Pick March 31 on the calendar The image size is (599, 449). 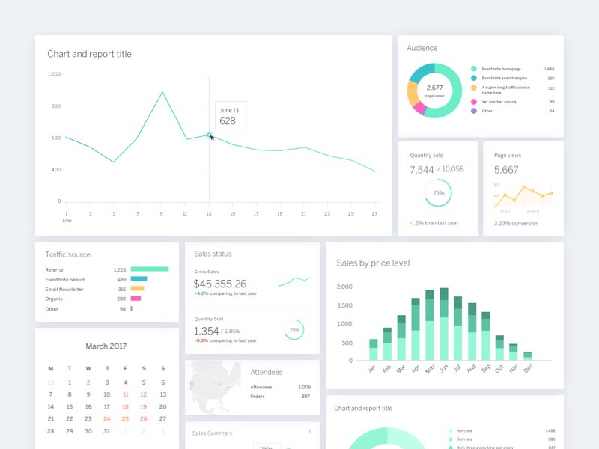click(x=107, y=431)
